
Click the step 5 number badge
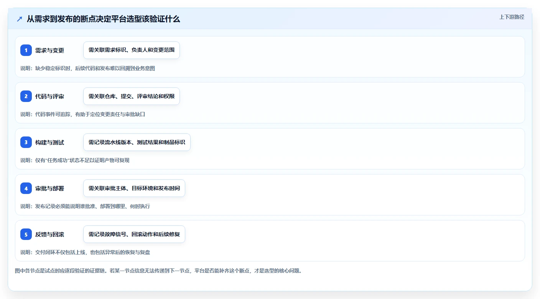coord(26,234)
